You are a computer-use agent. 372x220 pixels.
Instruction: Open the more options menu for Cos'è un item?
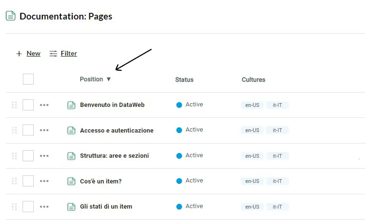[44, 182]
